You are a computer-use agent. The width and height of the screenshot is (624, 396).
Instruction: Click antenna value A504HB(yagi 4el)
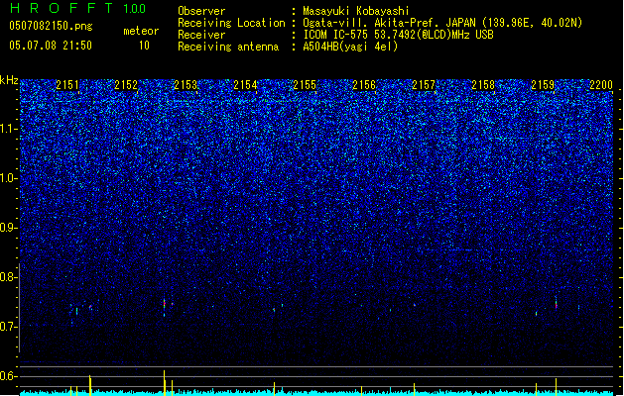tap(350, 47)
